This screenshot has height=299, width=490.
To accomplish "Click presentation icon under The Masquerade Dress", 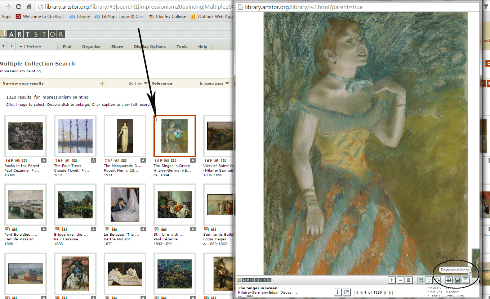I will tap(117, 160).
